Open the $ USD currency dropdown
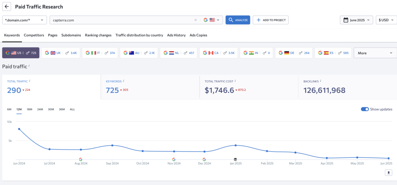Image resolution: width=397 pixels, height=185 pixels. pyautogui.click(x=386, y=20)
